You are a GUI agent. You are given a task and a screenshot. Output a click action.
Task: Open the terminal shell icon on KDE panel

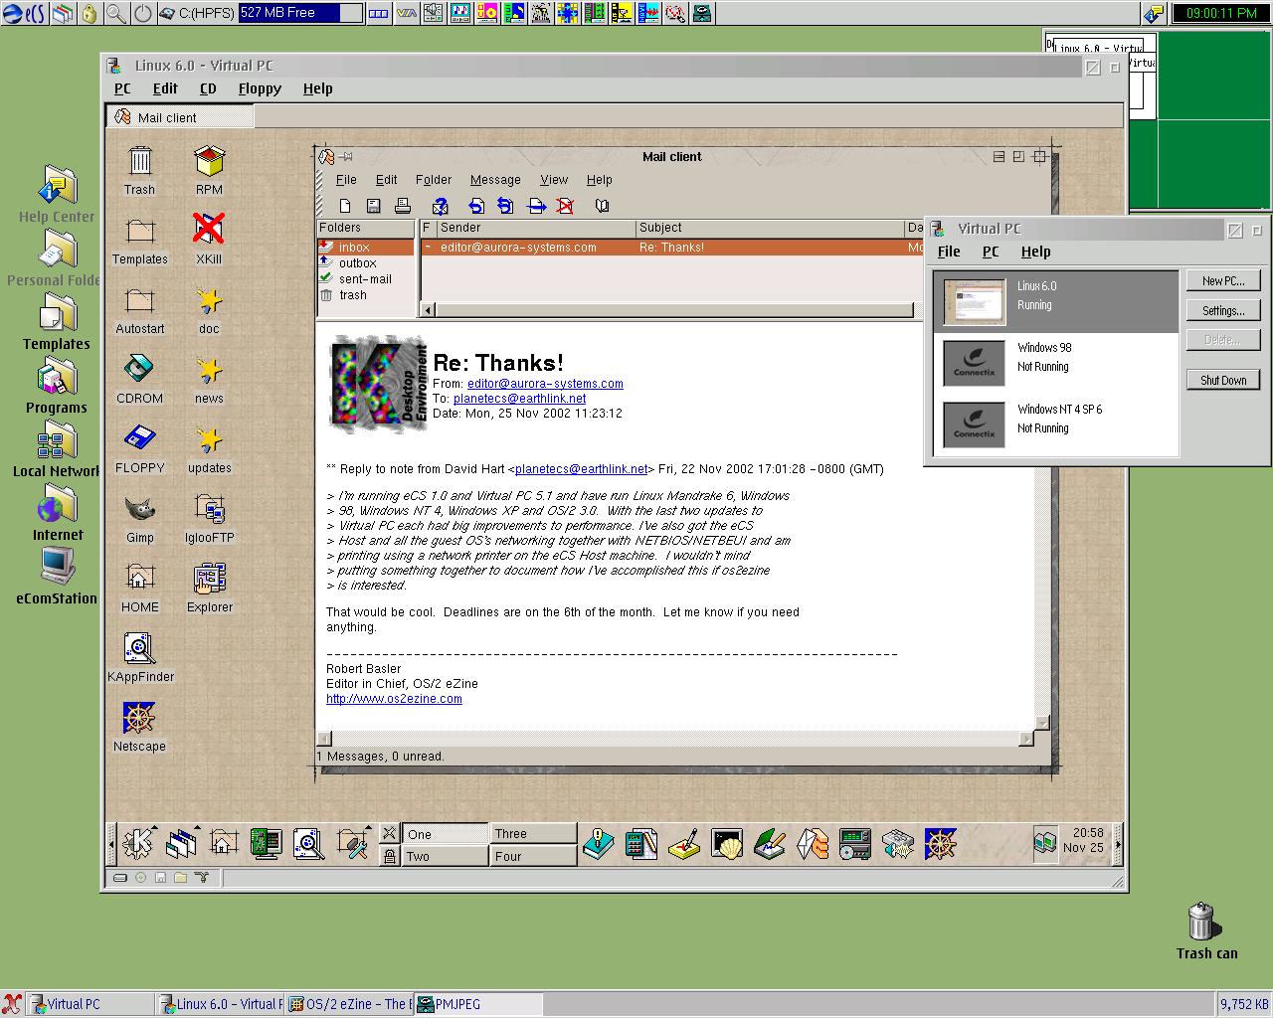tap(726, 844)
